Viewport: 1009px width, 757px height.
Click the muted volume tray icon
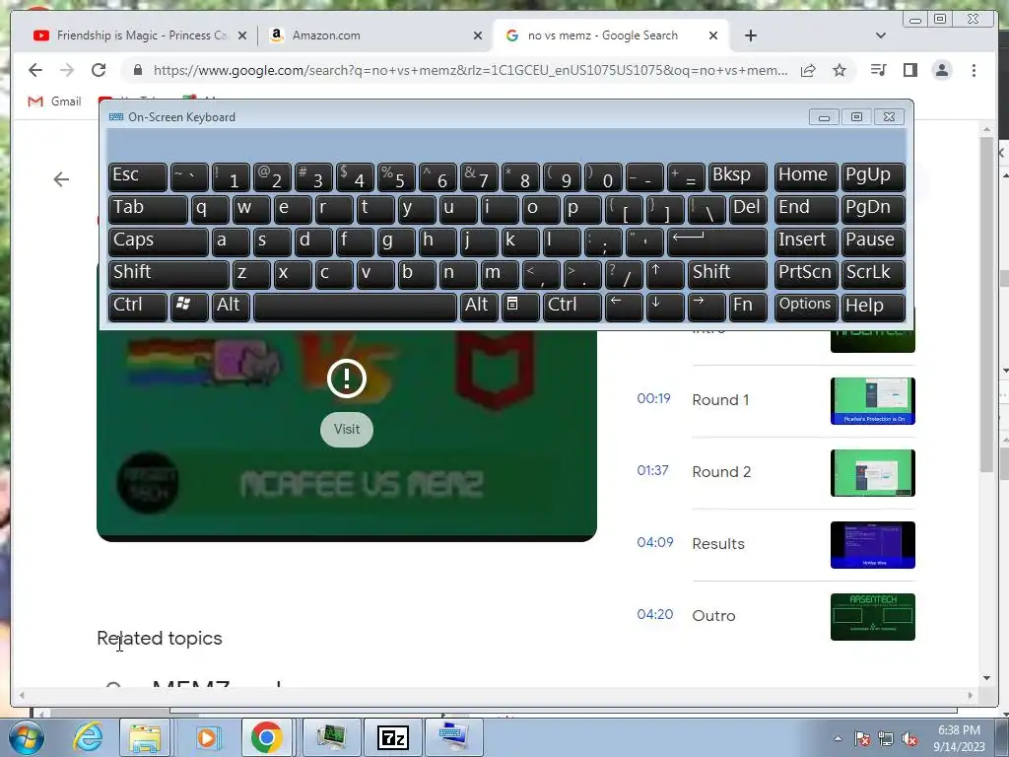909,739
